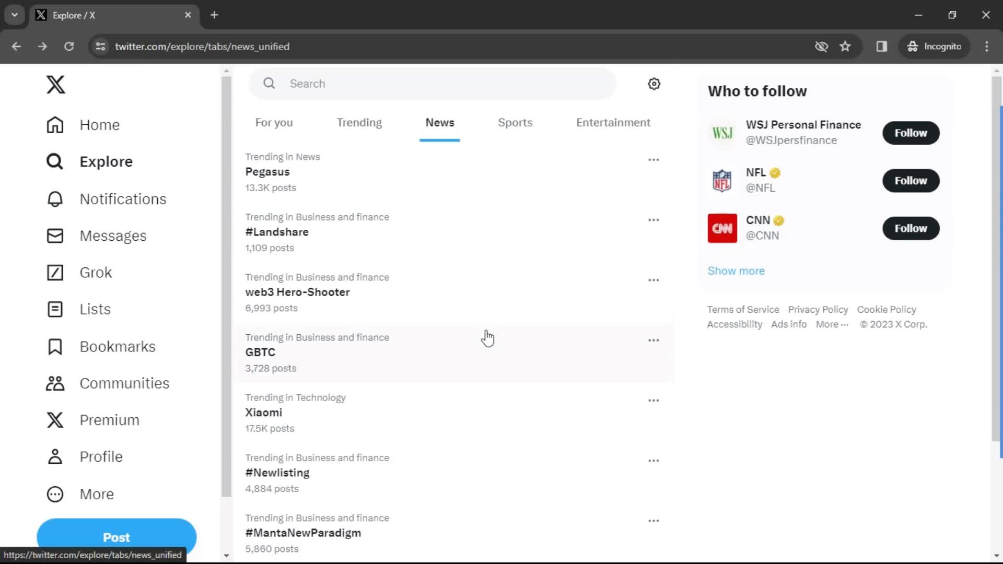Open browser side panel
Screen dimensions: 1003x564
point(882,46)
